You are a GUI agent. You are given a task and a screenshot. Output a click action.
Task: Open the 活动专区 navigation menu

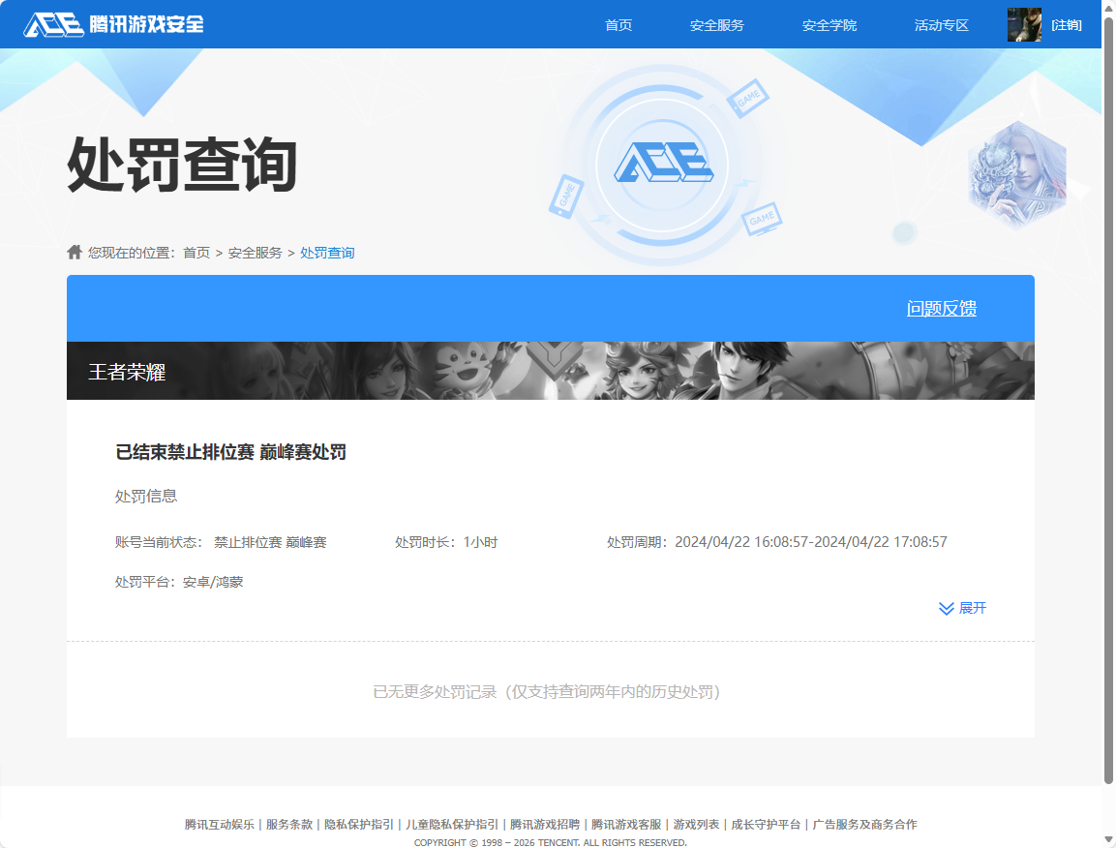tap(941, 25)
